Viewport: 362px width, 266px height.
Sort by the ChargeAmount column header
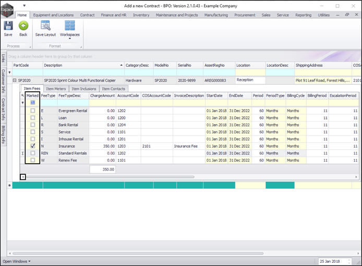point(102,96)
